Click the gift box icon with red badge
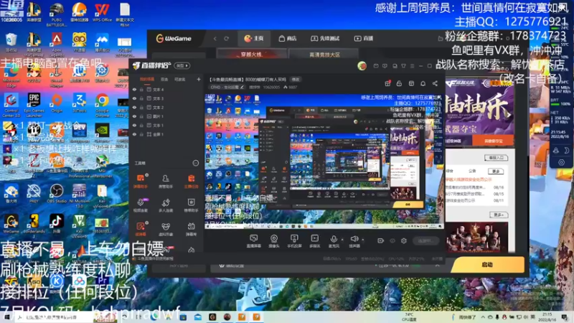 (x=387, y=83)
